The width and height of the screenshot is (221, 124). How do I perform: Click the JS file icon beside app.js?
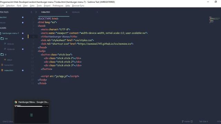click(x=5, y=60)
